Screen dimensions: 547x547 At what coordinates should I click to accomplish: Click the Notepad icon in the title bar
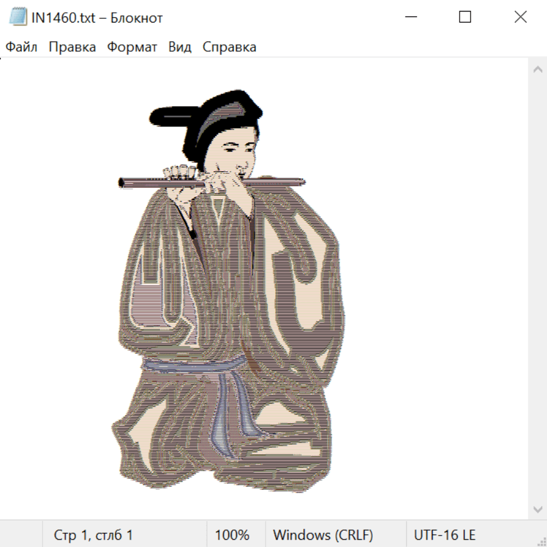pyautogui.click(x=18, y=17)
